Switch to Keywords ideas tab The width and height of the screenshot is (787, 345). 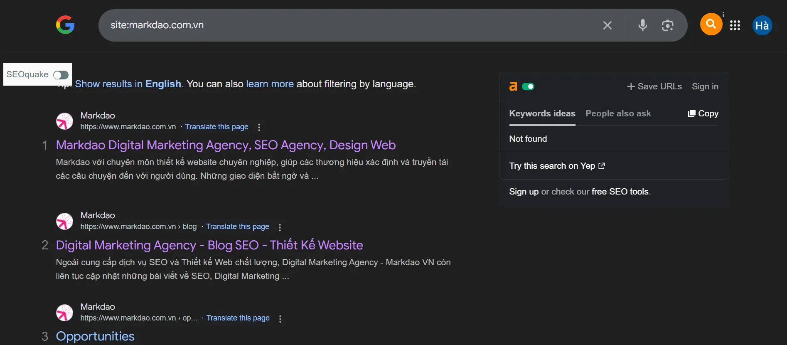coord(542,113)
